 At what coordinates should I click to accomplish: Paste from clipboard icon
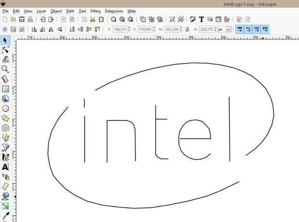tap(101, 19)
